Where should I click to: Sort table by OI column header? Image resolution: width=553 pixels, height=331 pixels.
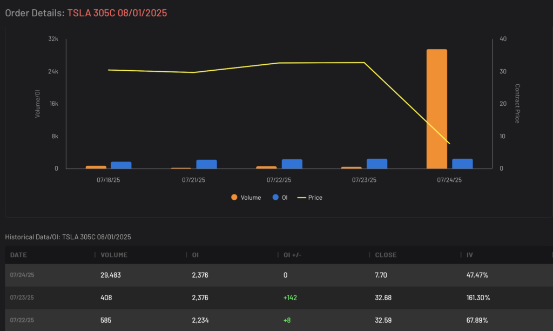coord(195,255)
